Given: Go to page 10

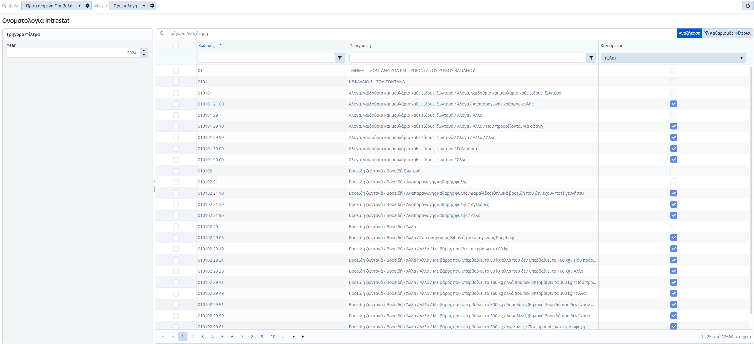Looking at the screenshot, I should coord(273,337).
